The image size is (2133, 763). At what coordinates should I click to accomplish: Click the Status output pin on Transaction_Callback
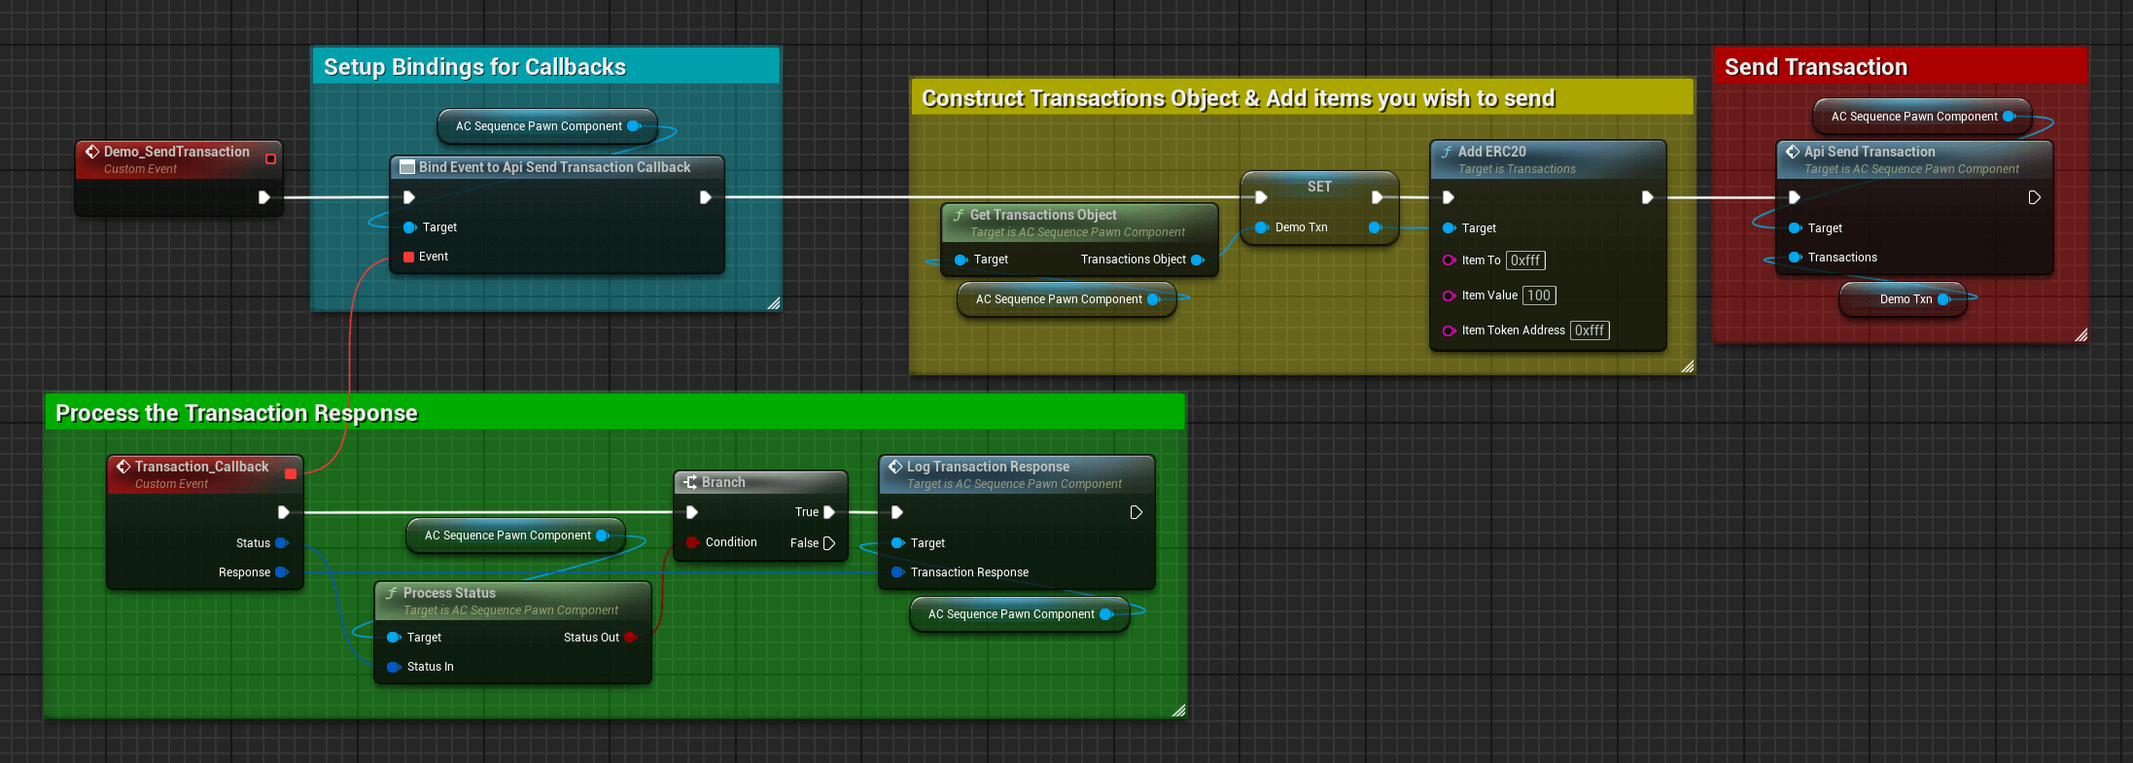click(282, 543)
